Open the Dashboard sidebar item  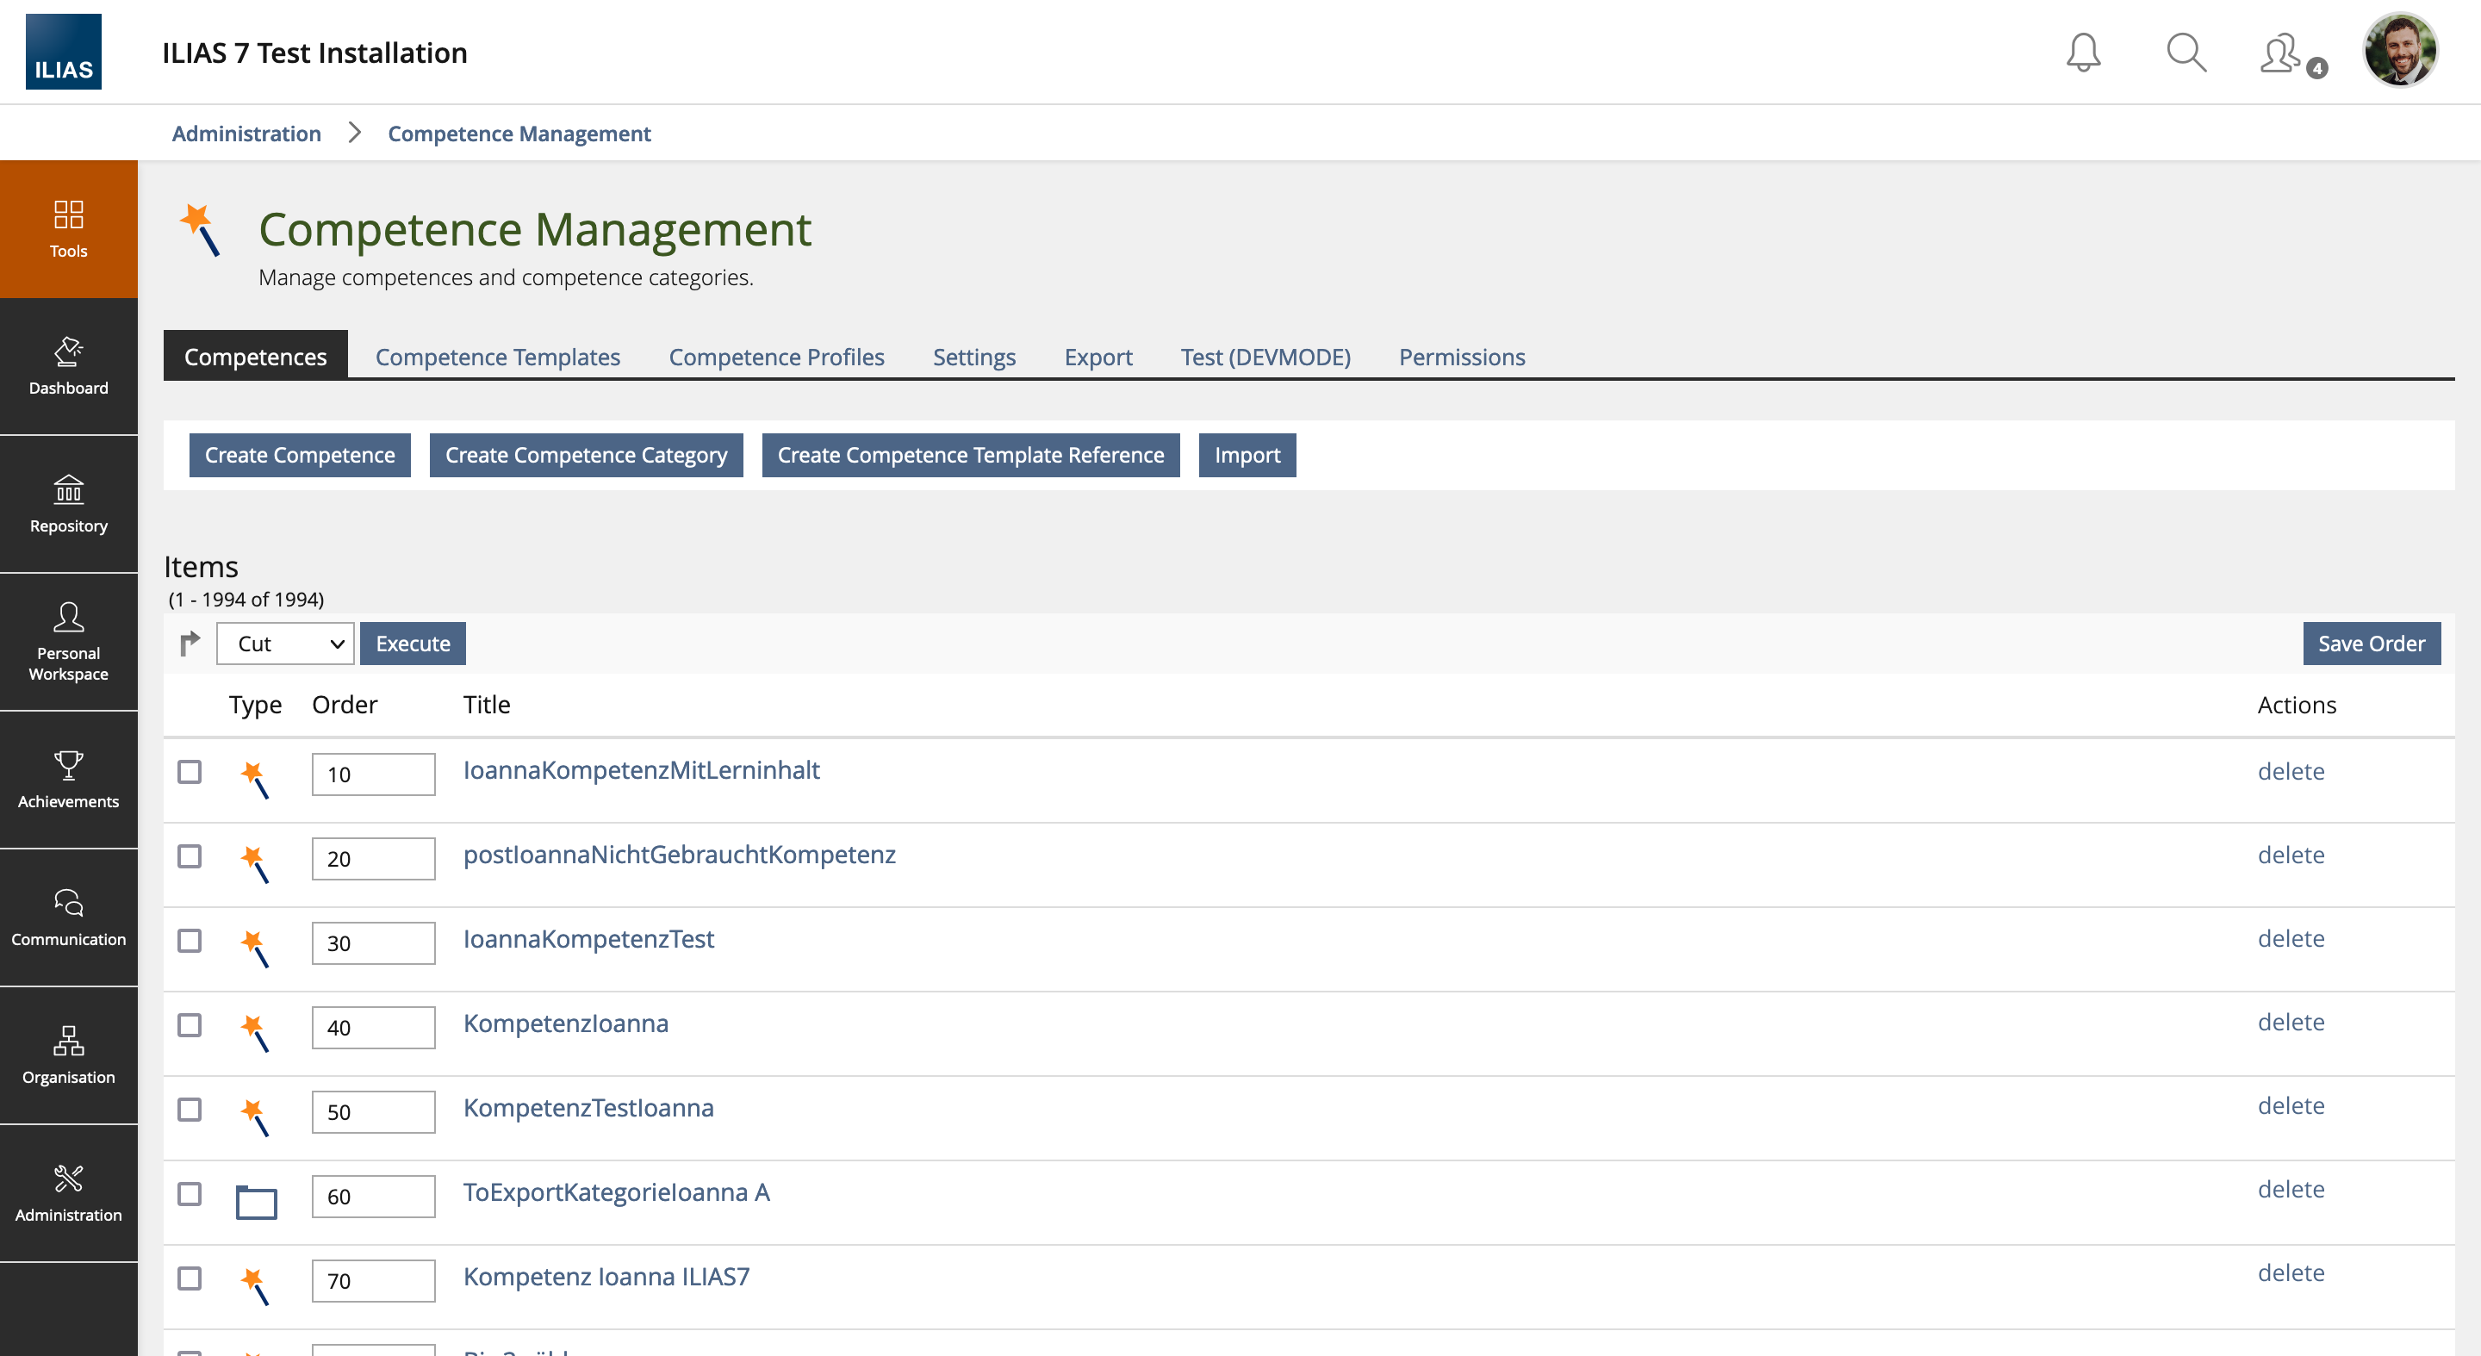68,366
